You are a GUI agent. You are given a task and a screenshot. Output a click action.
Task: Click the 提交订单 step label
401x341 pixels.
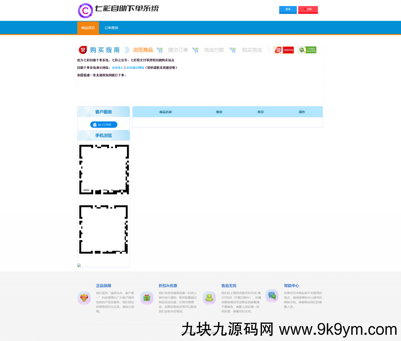[178, 50]
